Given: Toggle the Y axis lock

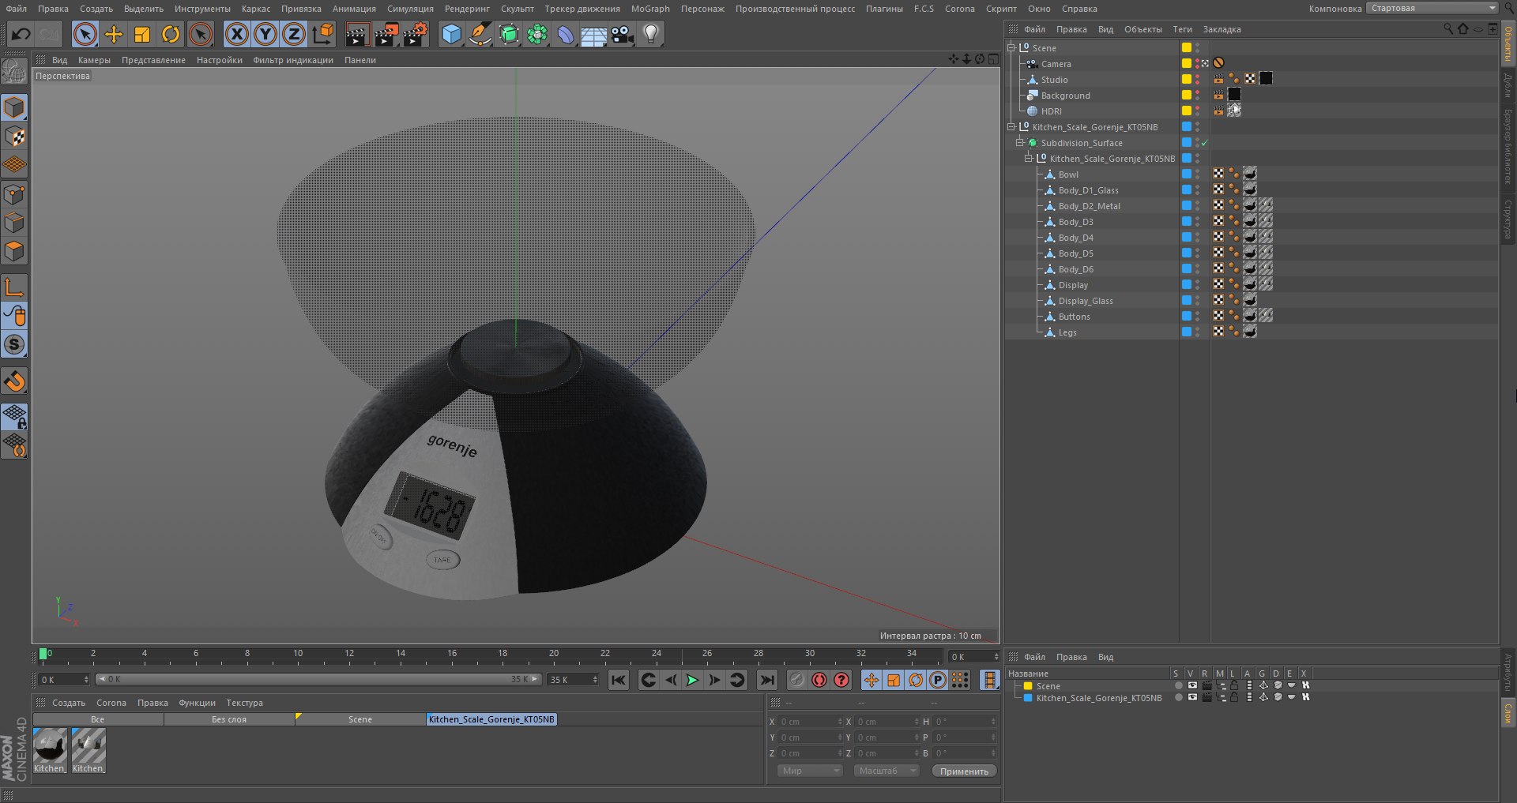Looking at the screenshot, I should click(265, 34).
